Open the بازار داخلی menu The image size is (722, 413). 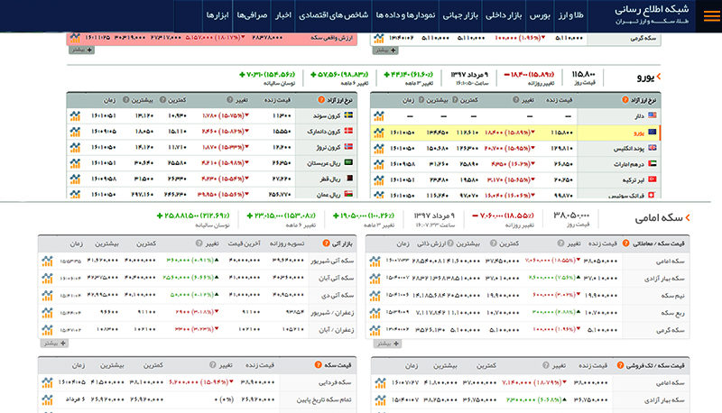pyautogui.click(x=504, y=15)
